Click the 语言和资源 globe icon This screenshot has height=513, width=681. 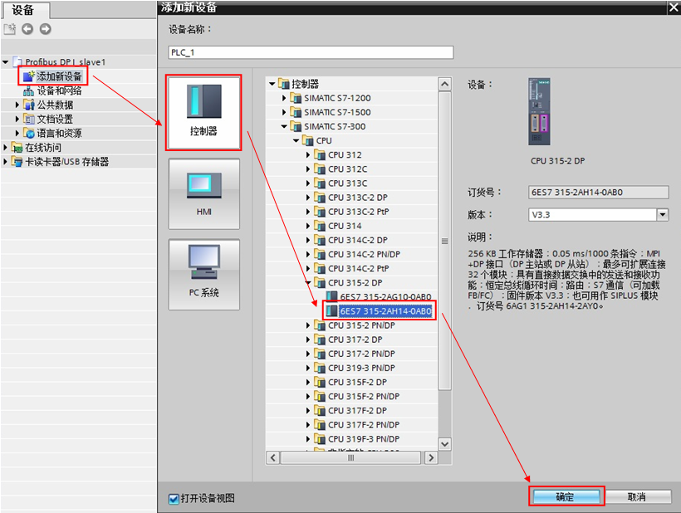click(x=29, y=134)
